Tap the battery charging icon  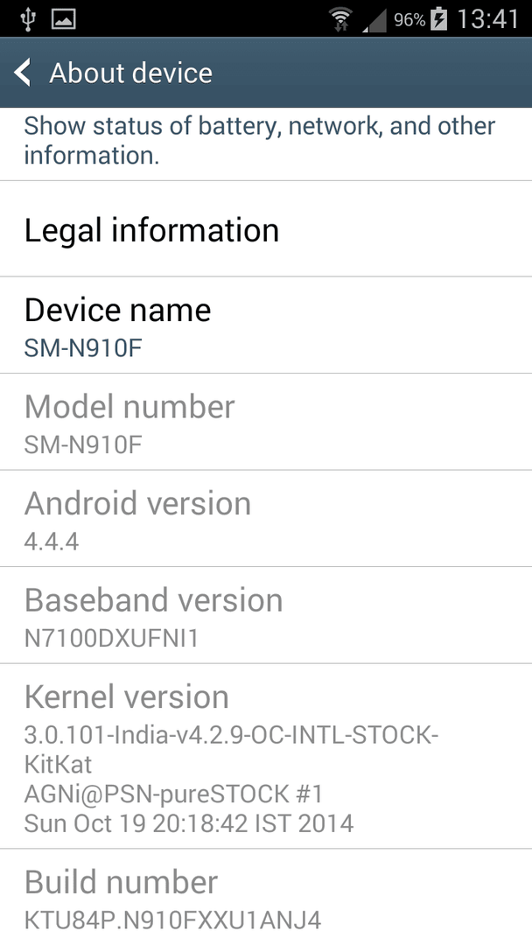coord(439,19)
